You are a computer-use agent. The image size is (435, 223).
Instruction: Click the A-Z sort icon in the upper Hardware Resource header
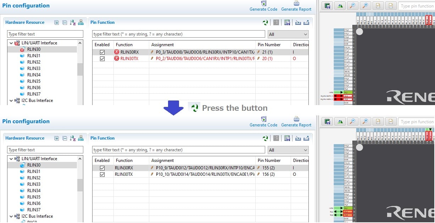(73, 22)
